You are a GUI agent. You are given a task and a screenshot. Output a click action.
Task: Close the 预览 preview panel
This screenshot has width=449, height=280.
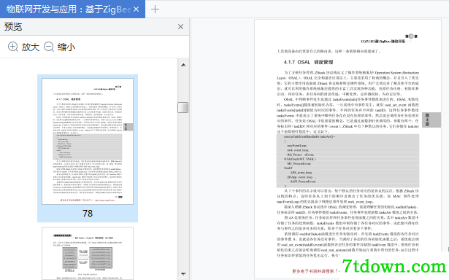pos(180,26)
